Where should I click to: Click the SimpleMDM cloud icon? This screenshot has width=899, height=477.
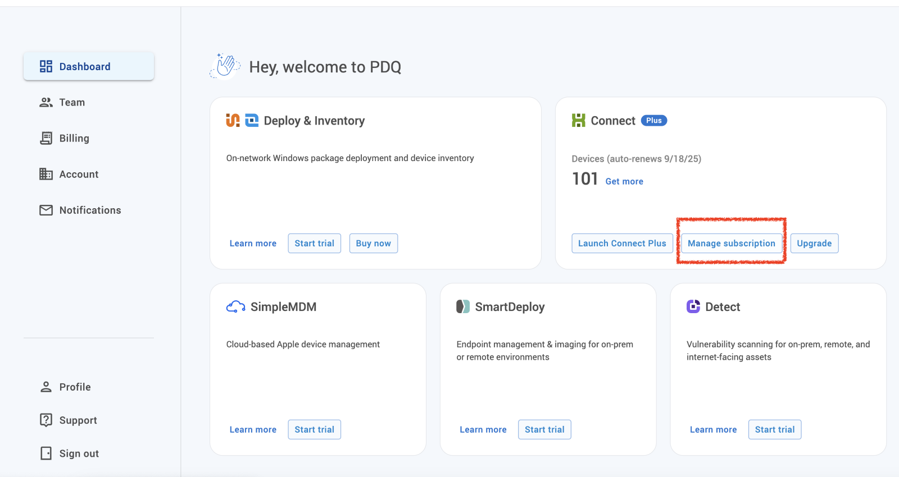pos(235,306)
